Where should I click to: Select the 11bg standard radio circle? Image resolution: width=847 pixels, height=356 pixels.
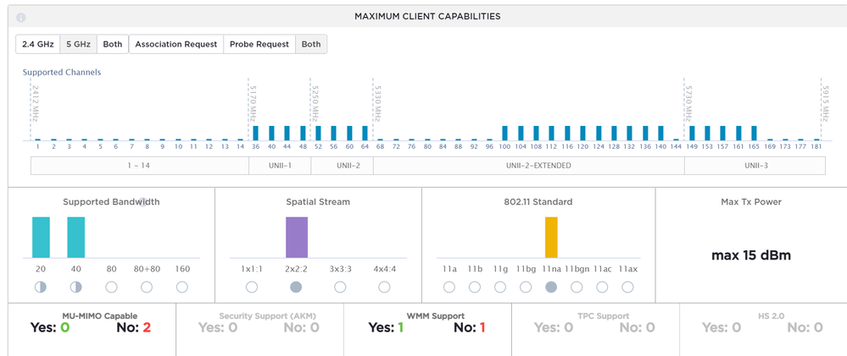click(x=526, y=287)
